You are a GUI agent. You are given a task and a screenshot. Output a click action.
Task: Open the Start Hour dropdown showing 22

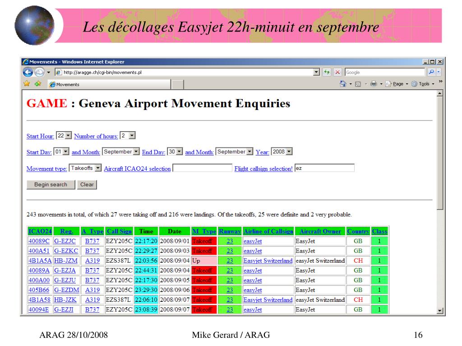click(64, 136)
